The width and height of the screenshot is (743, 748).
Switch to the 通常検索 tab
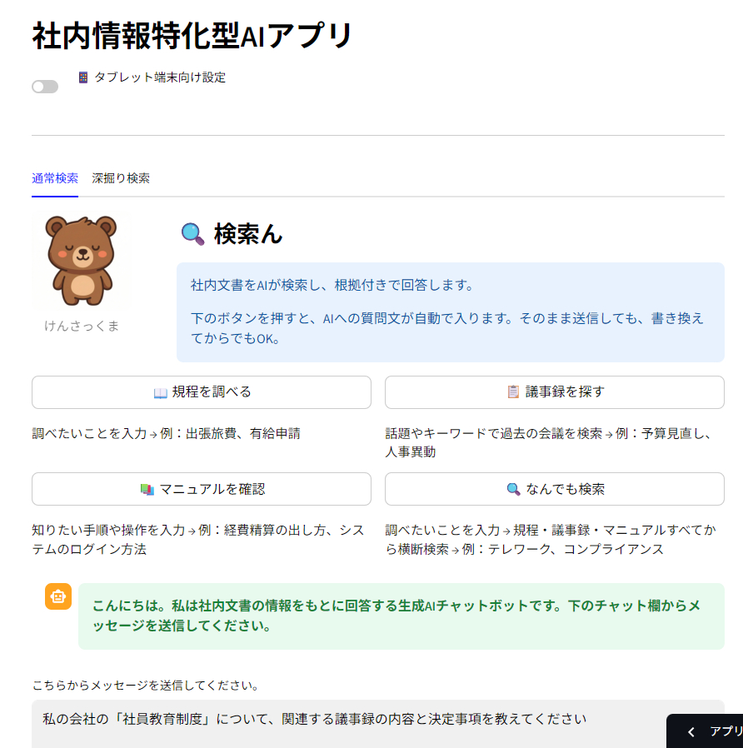55,178
